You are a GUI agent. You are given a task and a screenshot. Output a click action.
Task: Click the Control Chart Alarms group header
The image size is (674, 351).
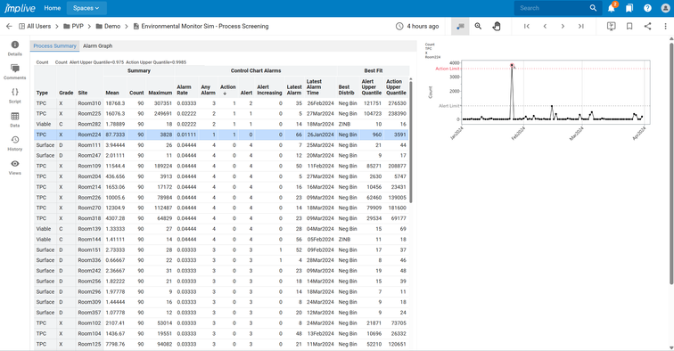[x=256, y=71]
